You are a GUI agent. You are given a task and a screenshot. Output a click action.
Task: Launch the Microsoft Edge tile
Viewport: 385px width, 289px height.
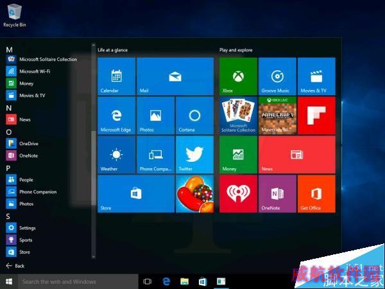(116, 116)
